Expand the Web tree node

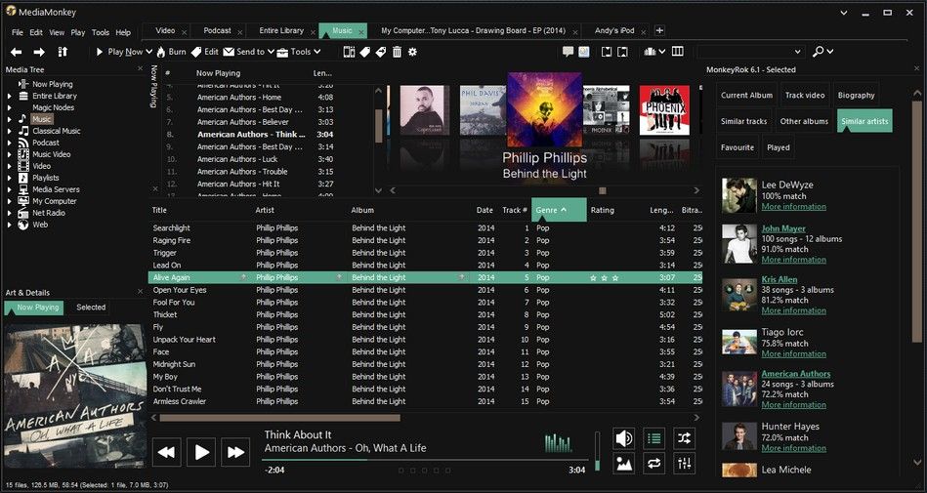click(x=10, y=225)
